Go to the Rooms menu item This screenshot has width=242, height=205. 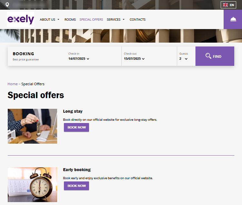point(70,20)
